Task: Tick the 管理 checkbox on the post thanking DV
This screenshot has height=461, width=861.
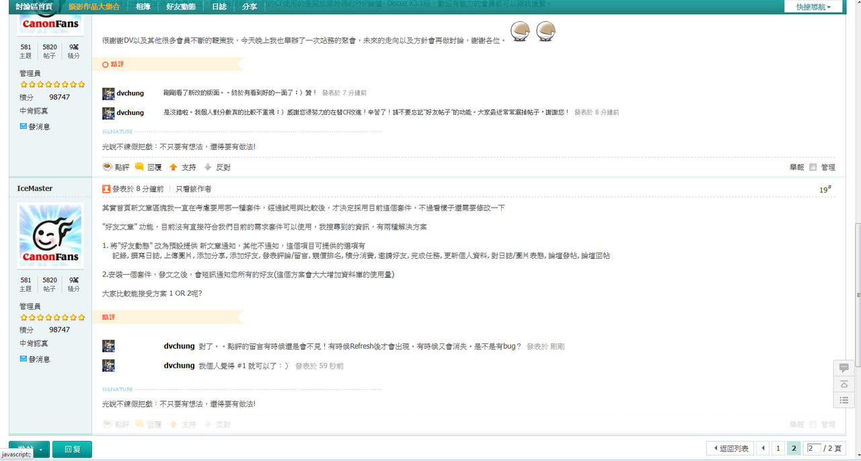Action: pyautogui.click(x=813, y=167)
